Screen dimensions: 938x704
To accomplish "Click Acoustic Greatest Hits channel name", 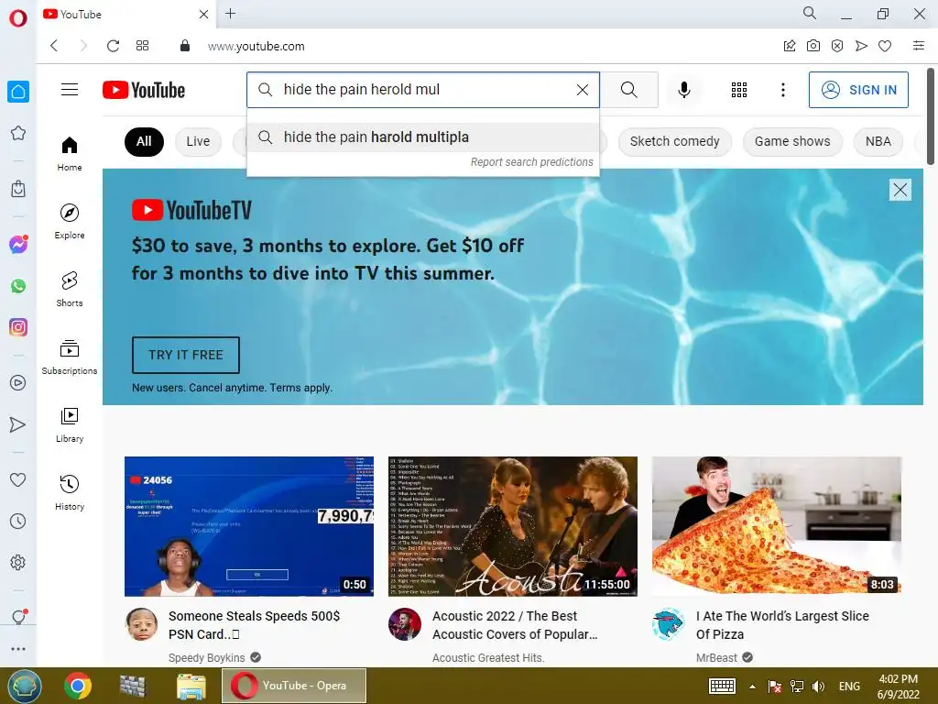I will [x=488, y=657].
